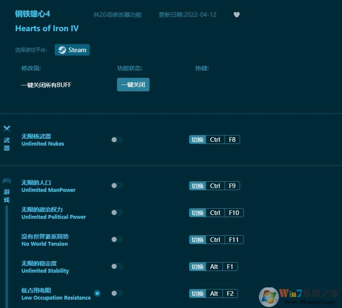
Task: Click the crossed swords weapons icon
Action: click(7, 128)
